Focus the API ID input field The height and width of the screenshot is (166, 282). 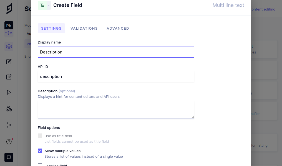116,76
